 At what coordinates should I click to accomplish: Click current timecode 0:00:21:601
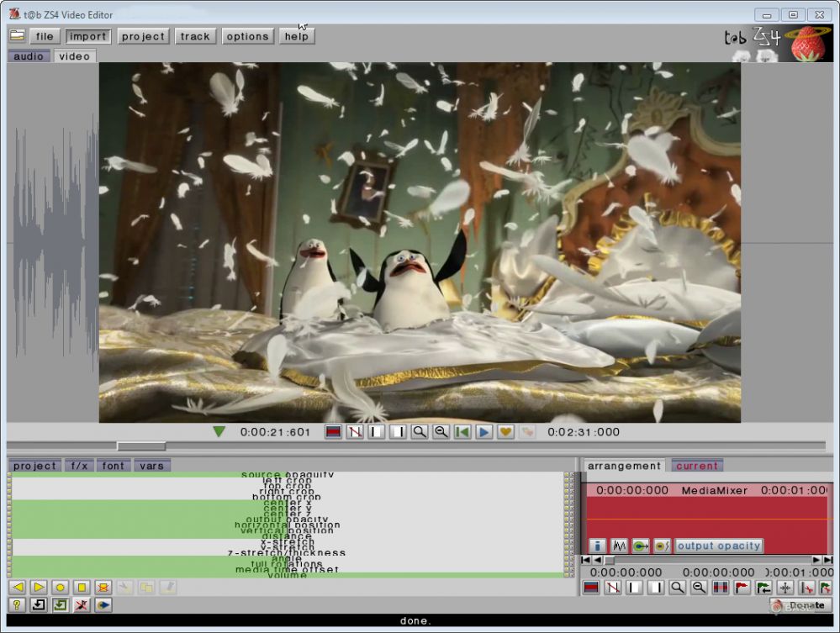[275, 432]
